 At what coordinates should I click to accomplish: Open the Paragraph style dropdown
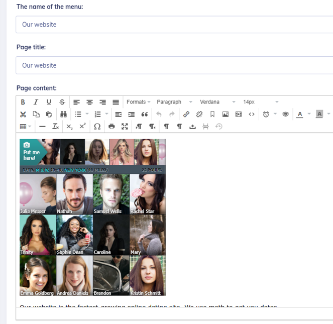(174, 102)
